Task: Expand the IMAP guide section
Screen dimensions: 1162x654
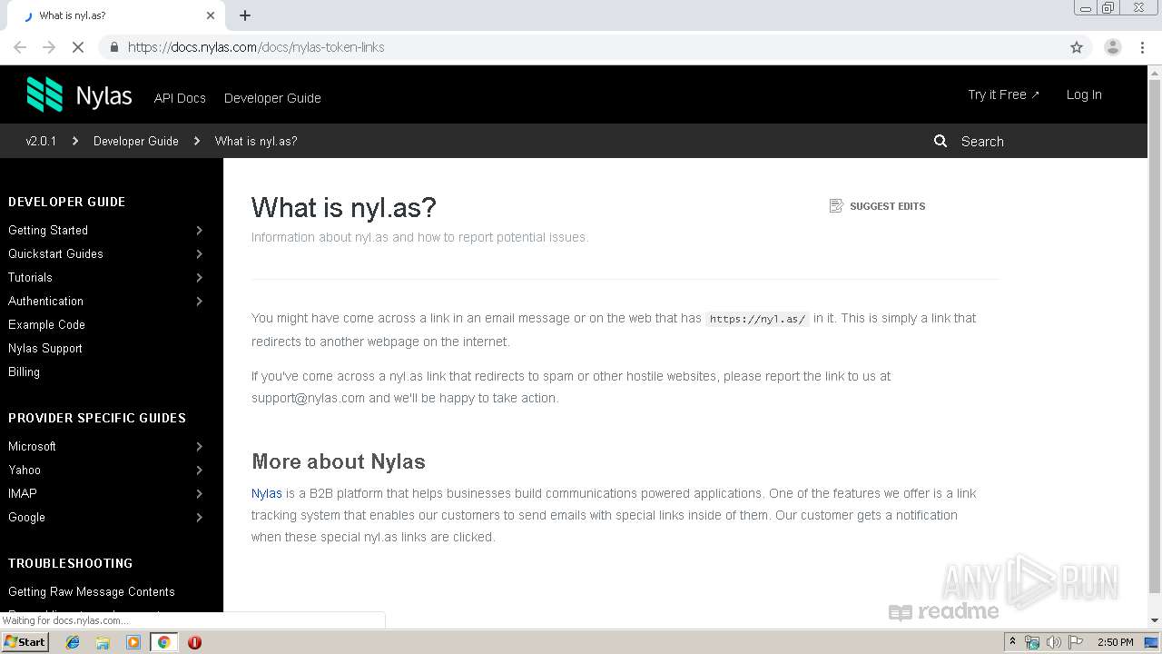Action: [200, 494]
